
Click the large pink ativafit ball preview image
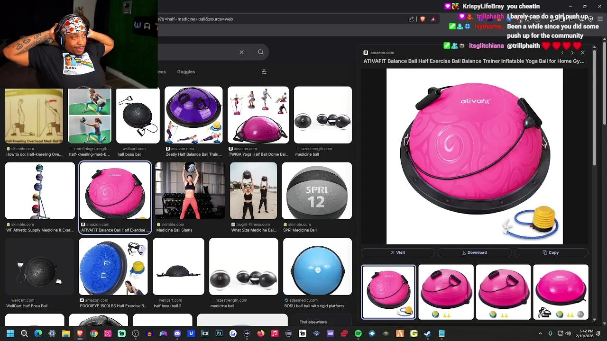coord(474,156)
